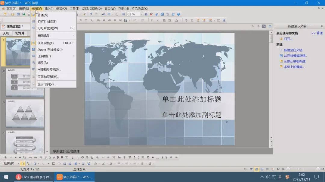
Task: Click the Save floppy disk icon
Action: [18, 14]
